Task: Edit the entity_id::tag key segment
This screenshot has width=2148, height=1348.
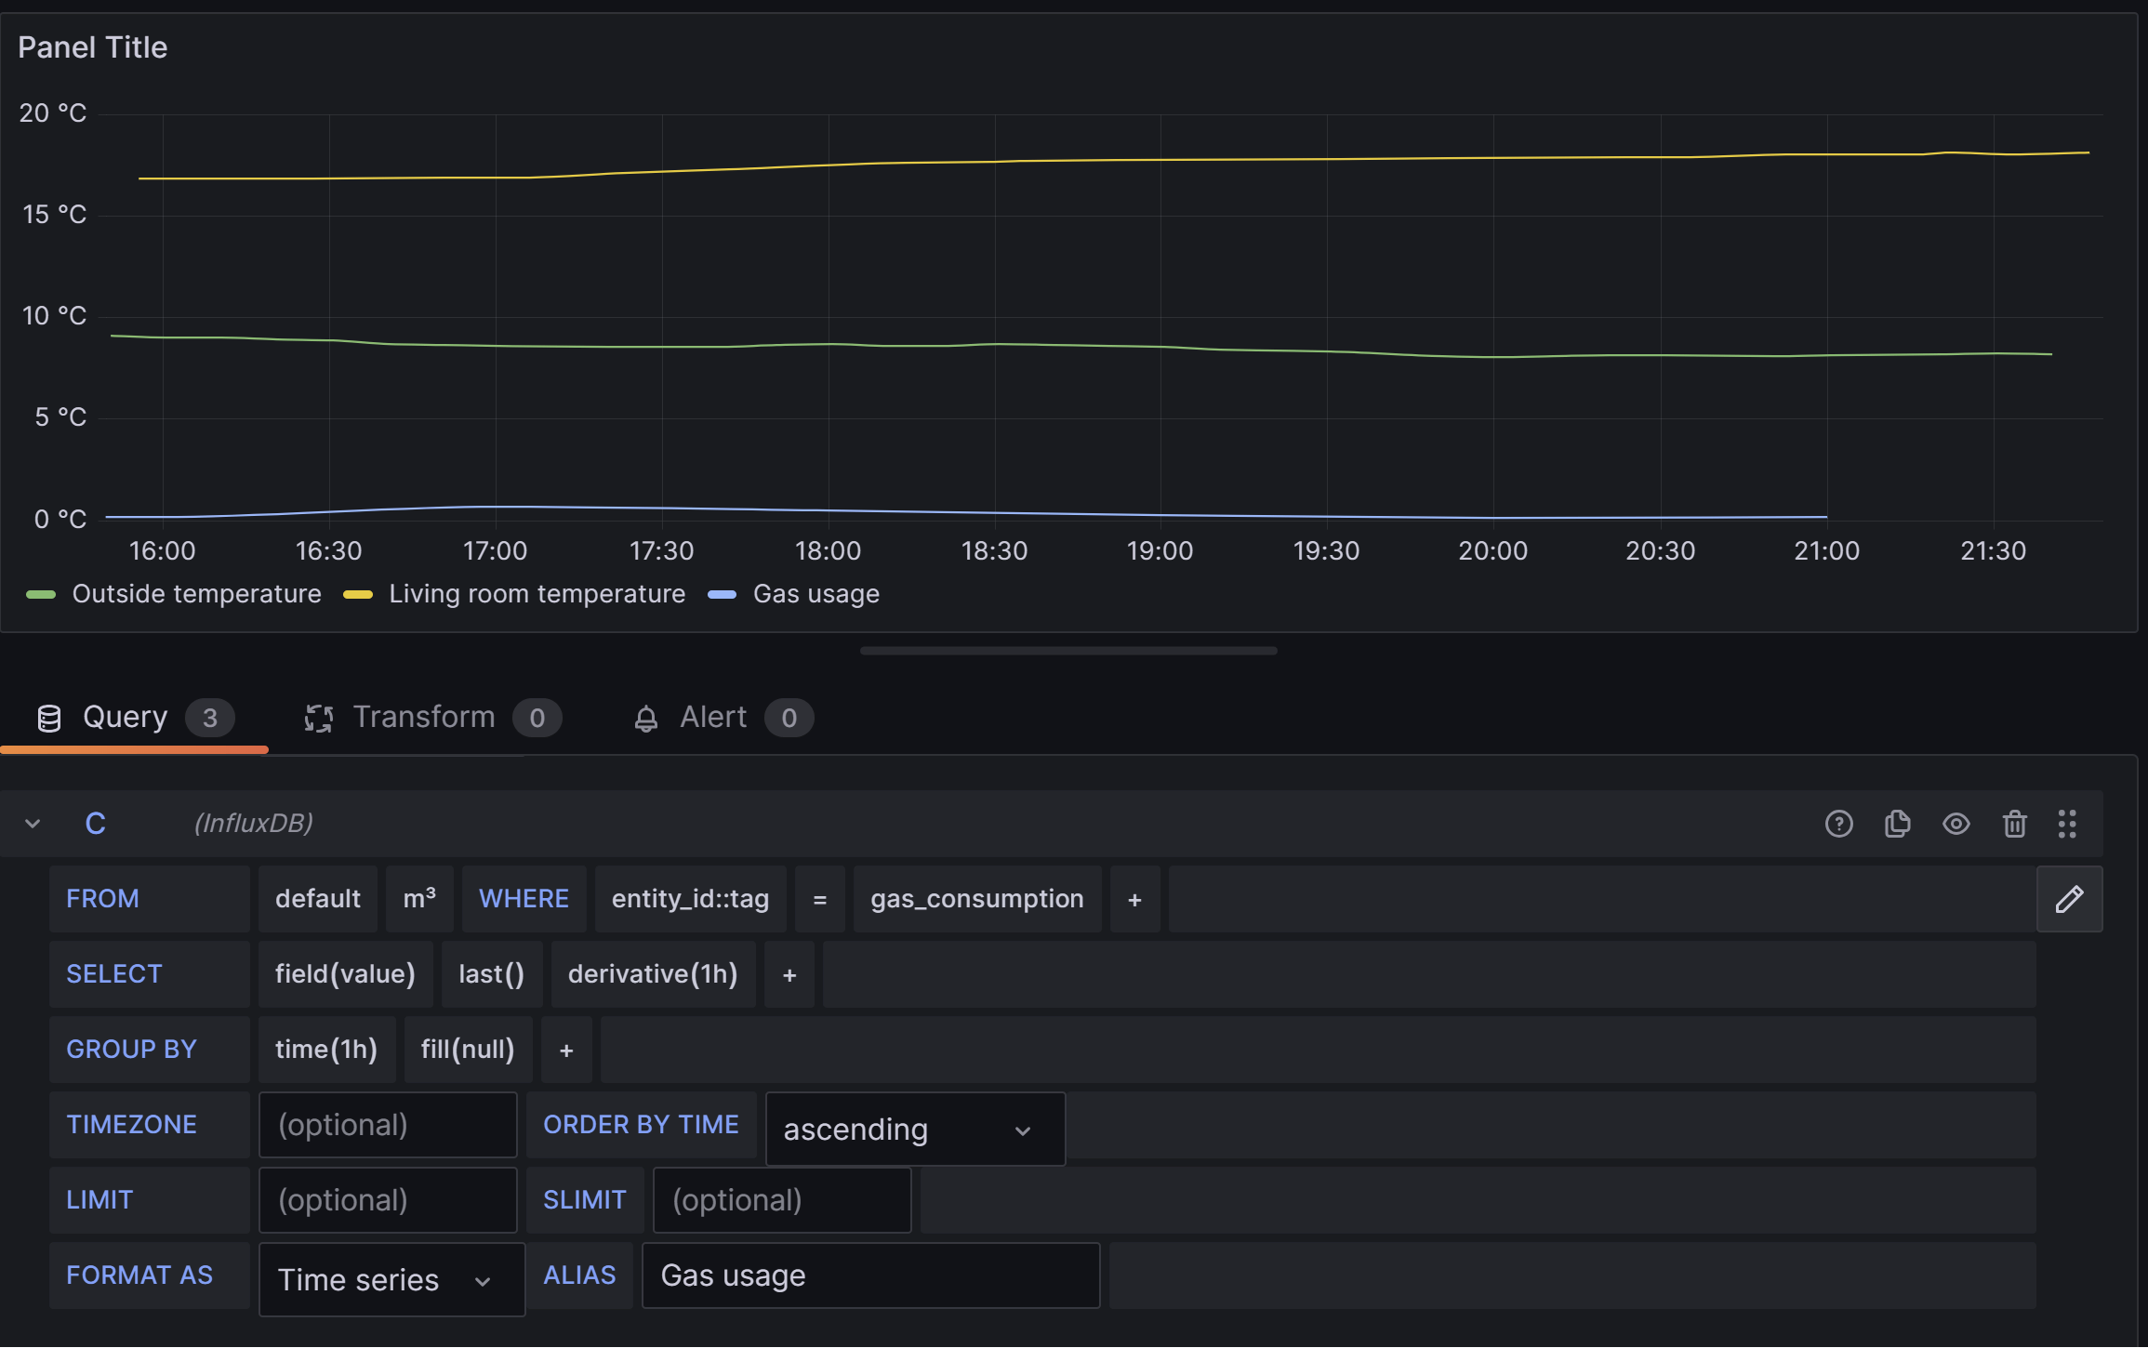Action: (690, 899)
